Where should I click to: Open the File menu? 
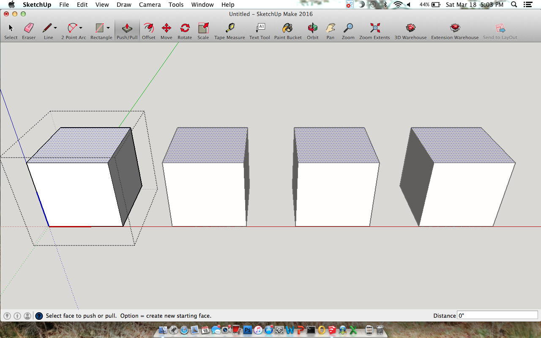click(64, 5)
